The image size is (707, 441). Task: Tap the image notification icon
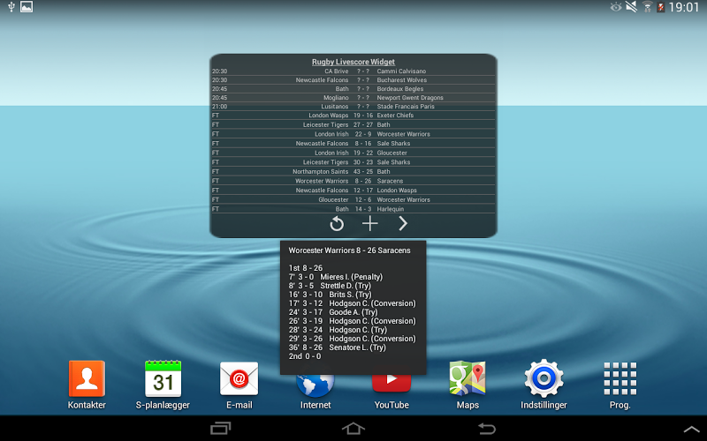pos(27,7)
